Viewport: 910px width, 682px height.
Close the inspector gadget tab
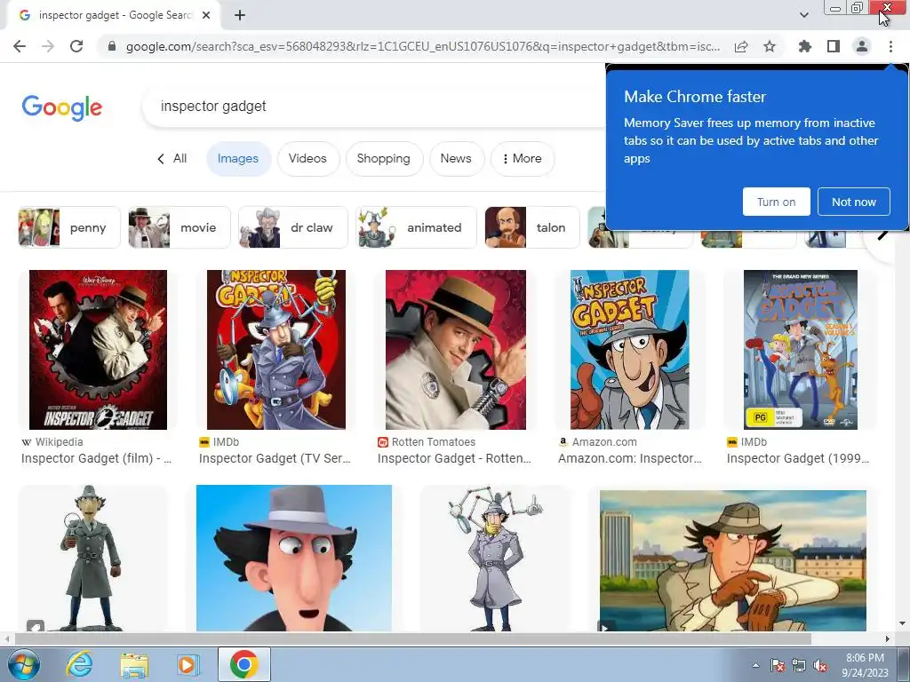click(x=206, y=15)
